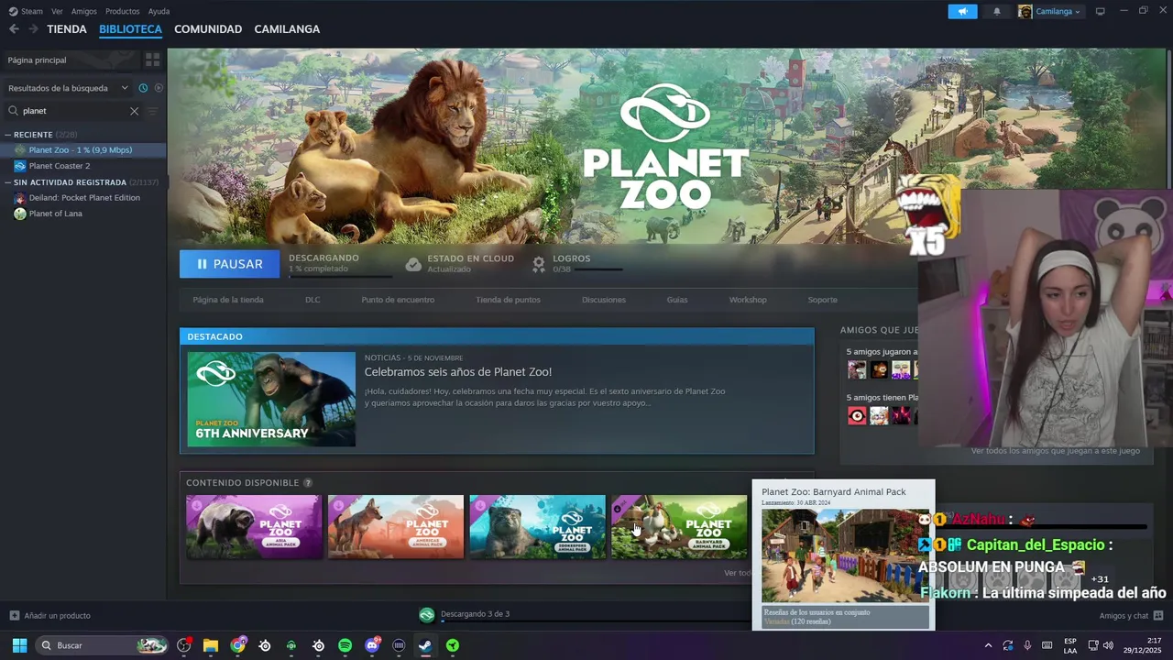1173x660 pixels.
Task: Open Soporte
Action: 822,300
